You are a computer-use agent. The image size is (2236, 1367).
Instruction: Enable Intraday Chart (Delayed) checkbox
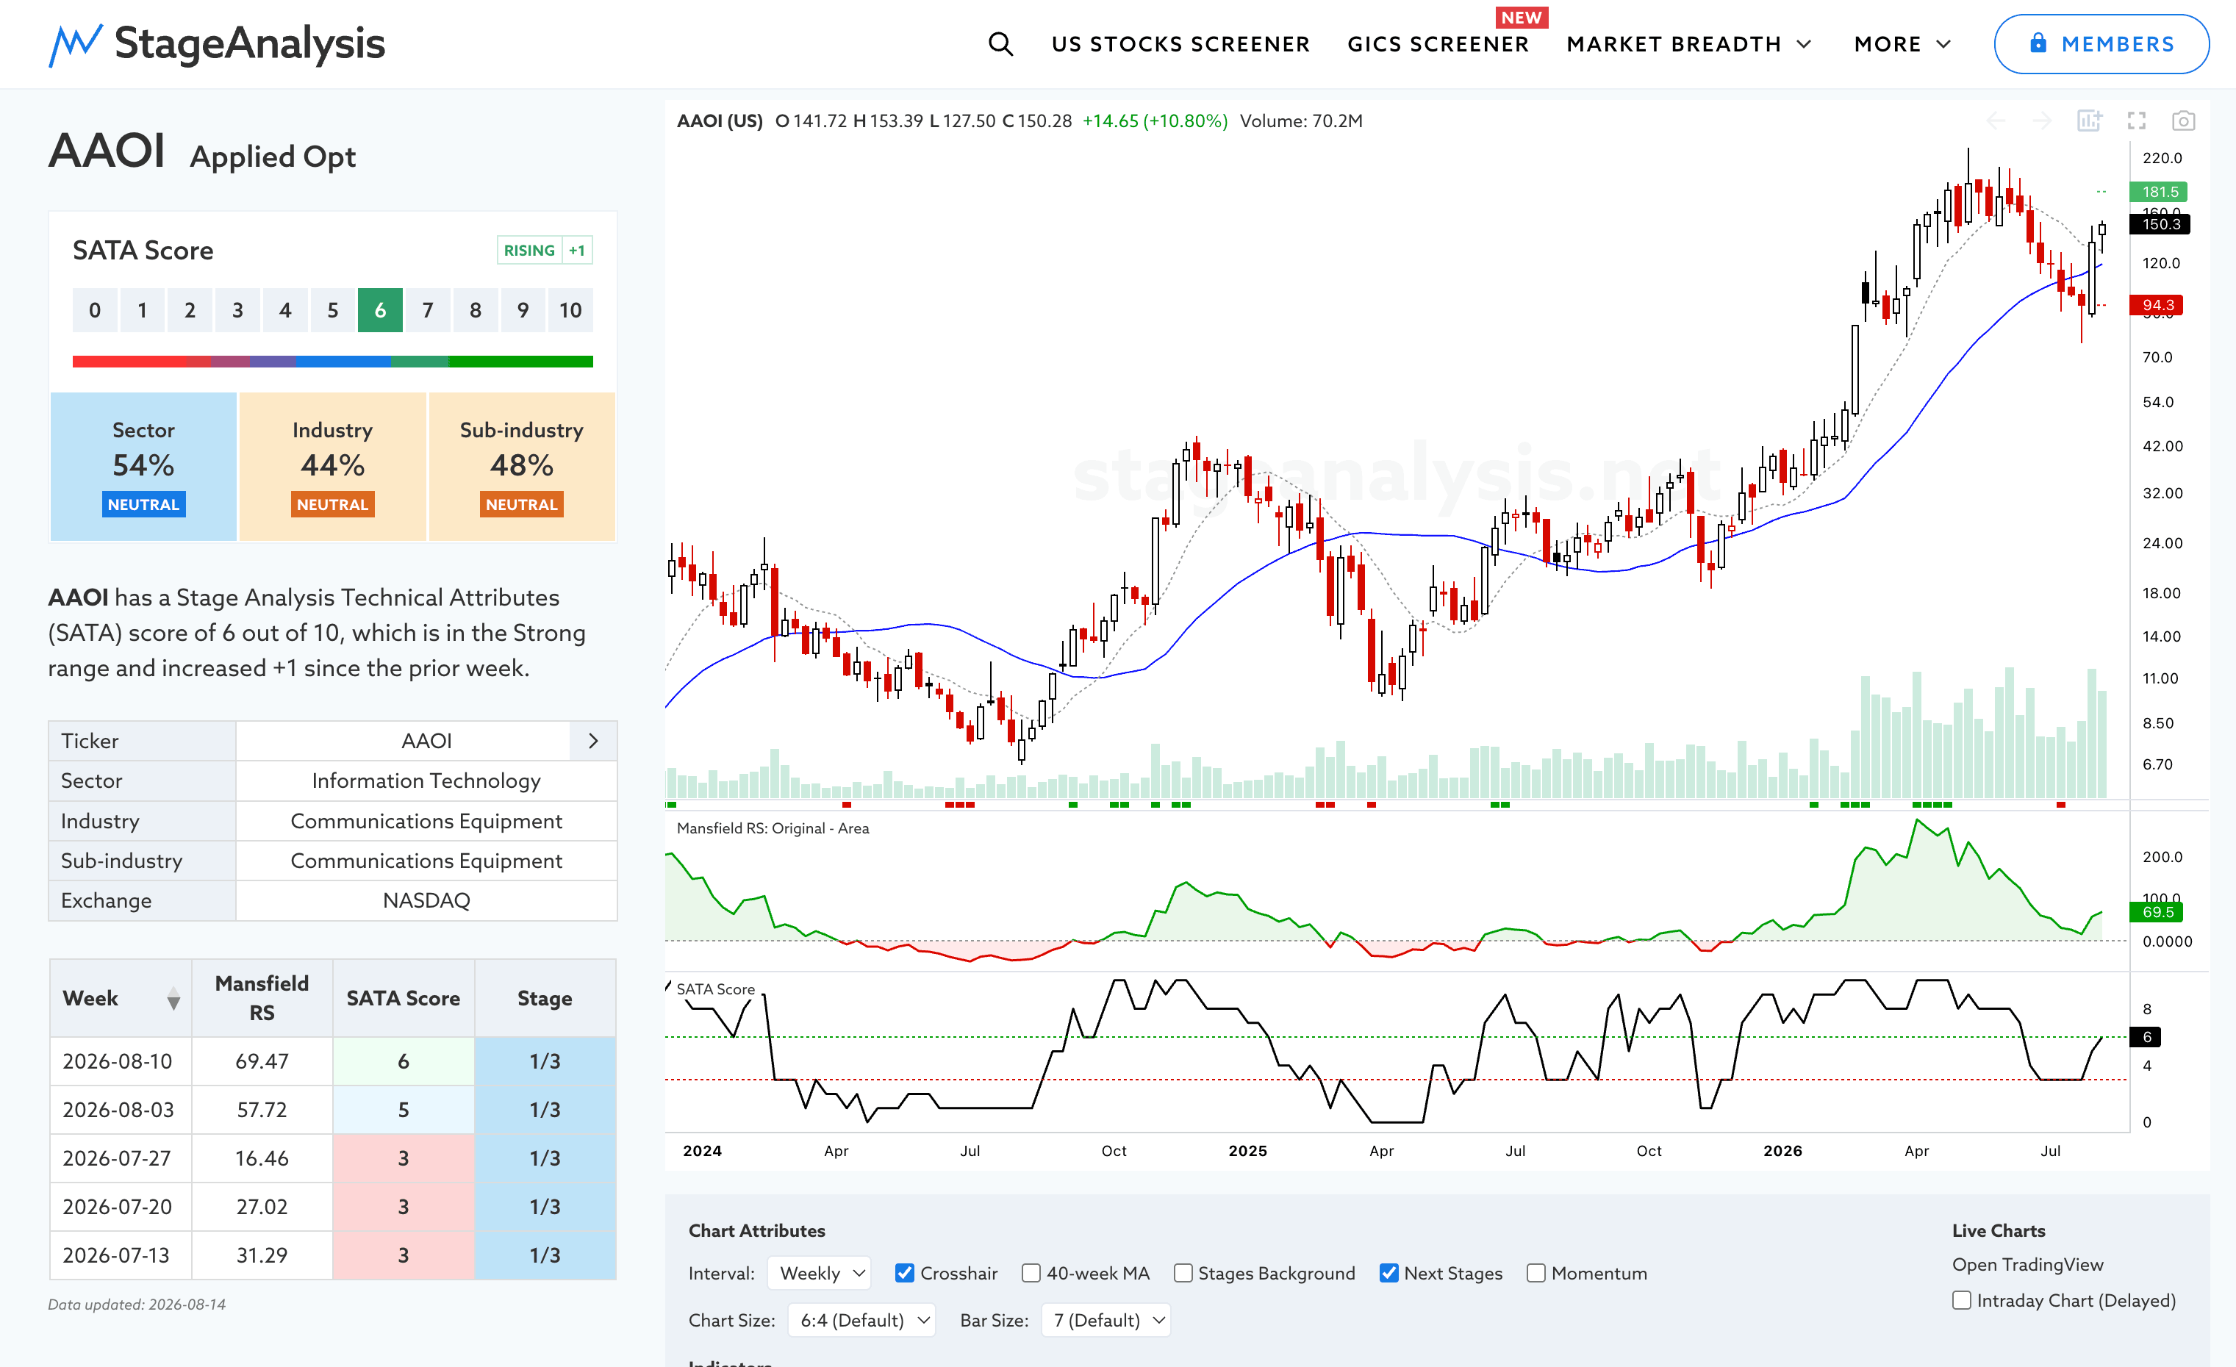(1961, 1300)
